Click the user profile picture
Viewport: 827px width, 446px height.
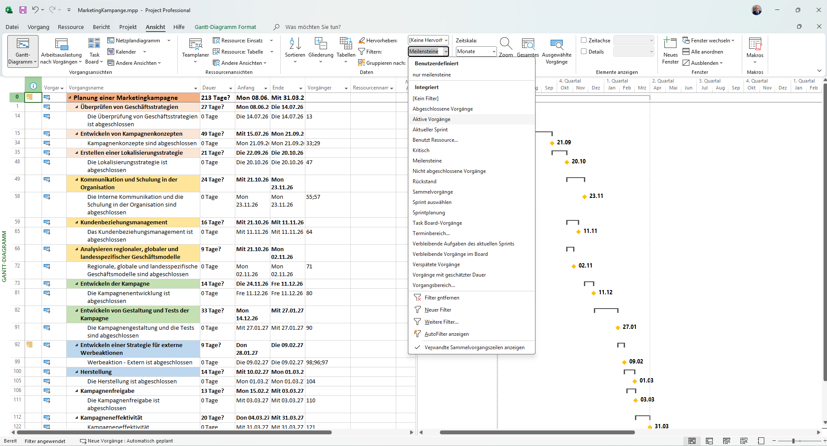pyautogui.click(x=756, y=10)
